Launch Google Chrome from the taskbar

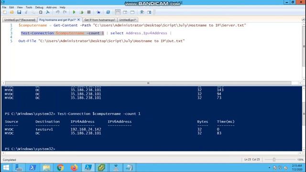(x=60, y=168)
